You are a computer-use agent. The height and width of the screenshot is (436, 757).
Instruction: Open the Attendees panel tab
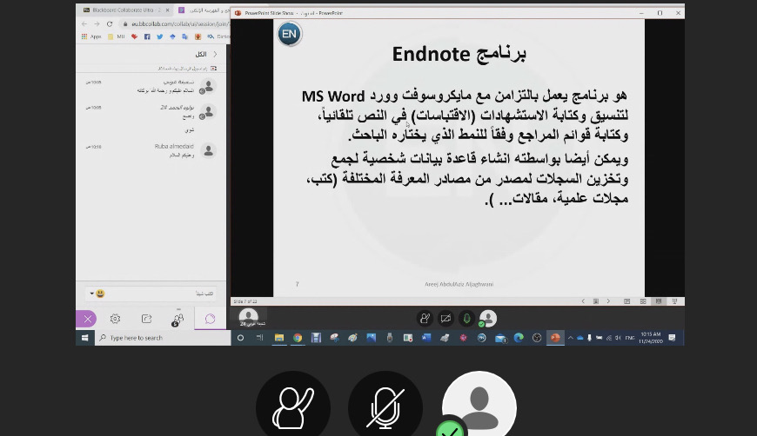click(x=178, y=319)
